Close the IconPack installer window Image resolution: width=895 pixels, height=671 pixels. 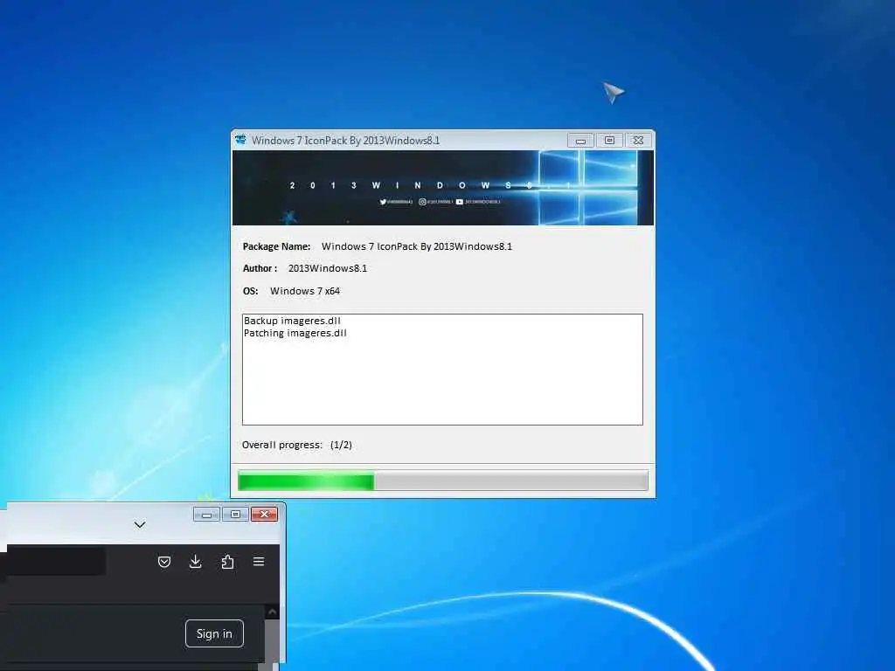pyautogui.click(x=639, y=141)
